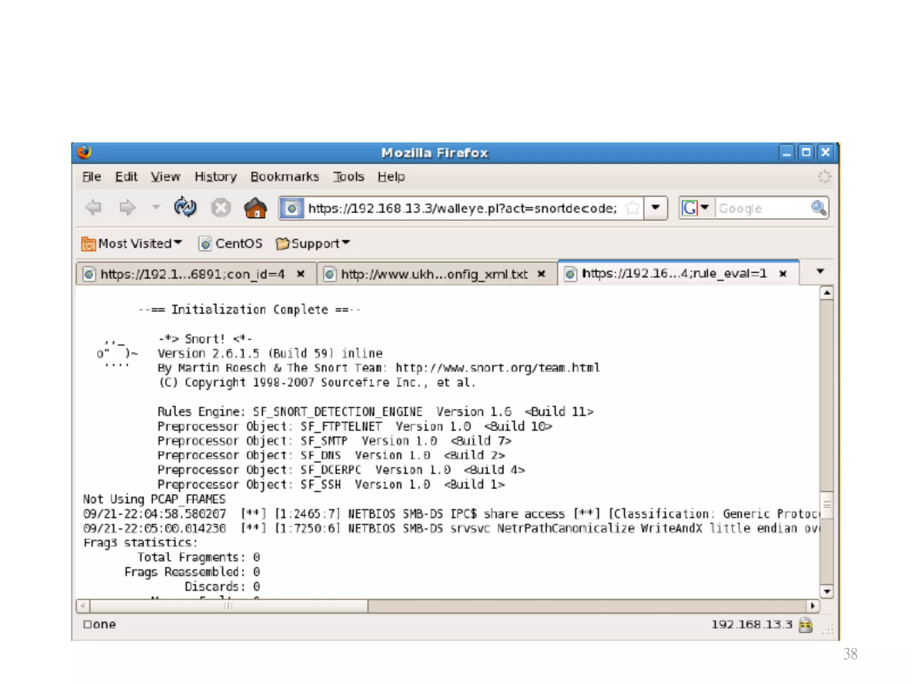Open the URL history dropdown arrow
The height and width of the screenshot is (684, 912).
pos(655,208)
